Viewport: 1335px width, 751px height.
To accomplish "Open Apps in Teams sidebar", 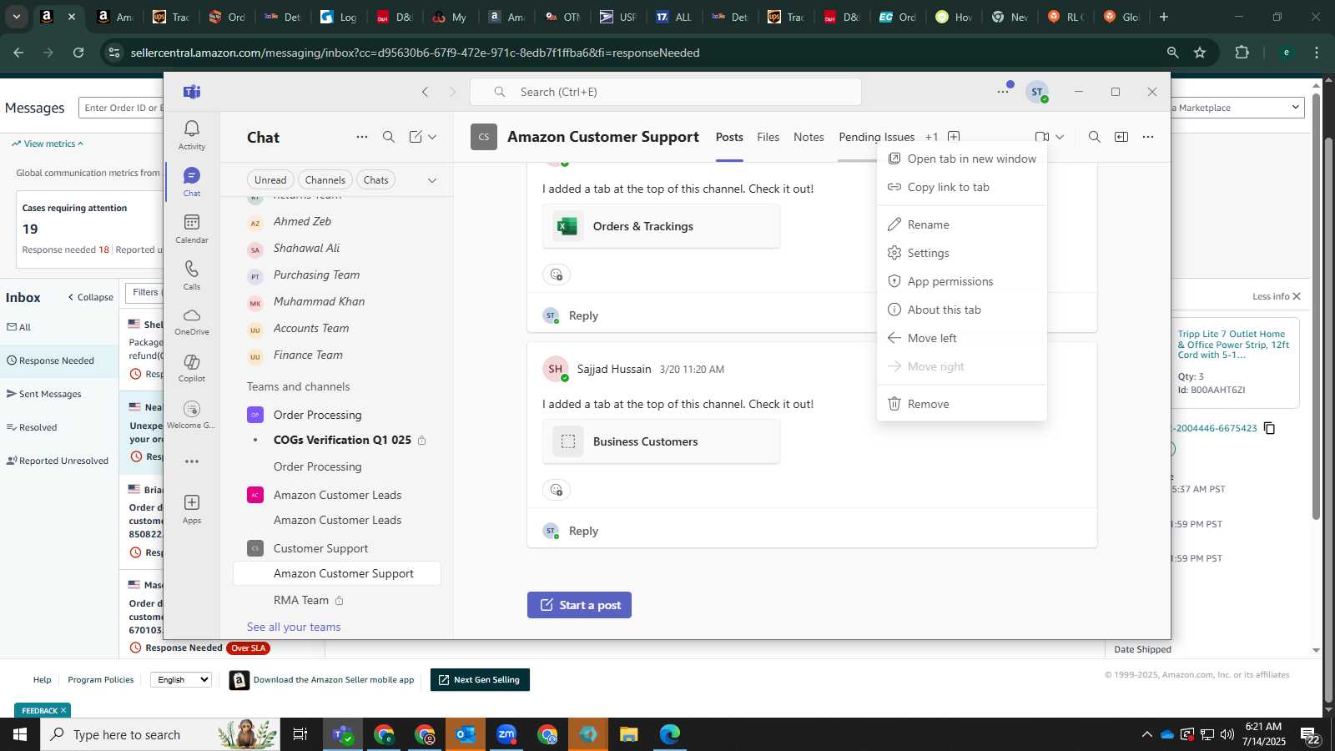I will (x=191, y=508).
